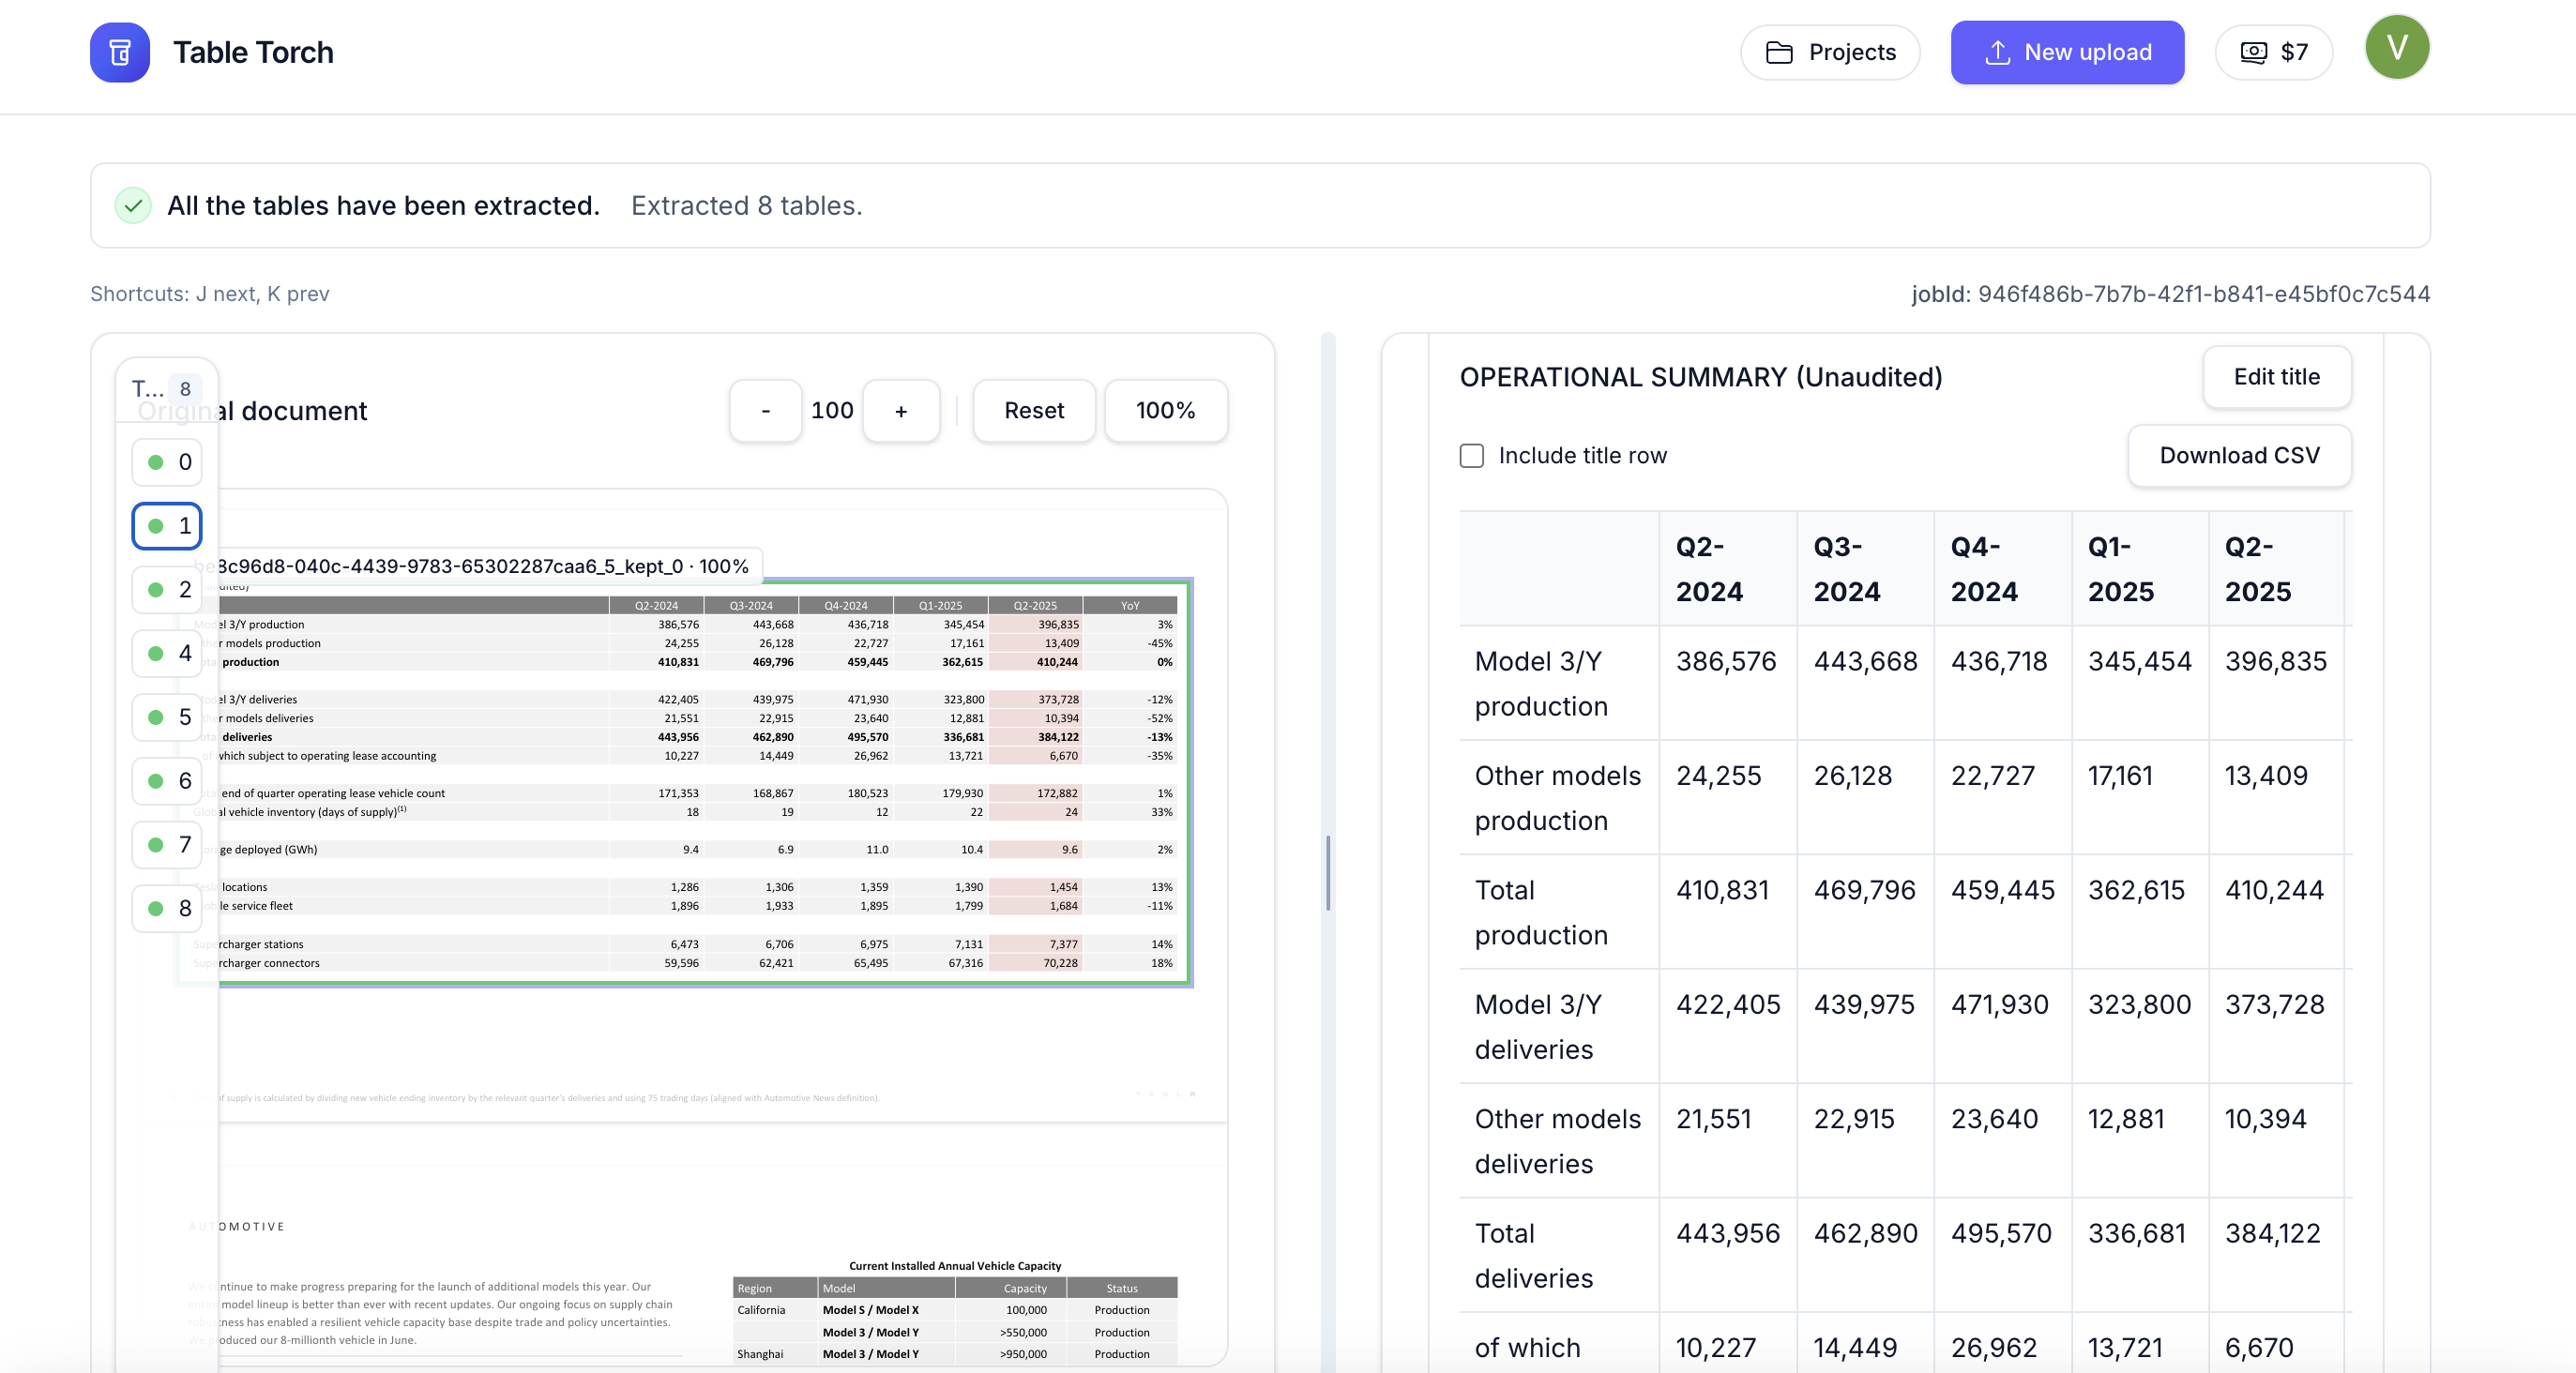Click the upload arrow icon in New upload
2576x1373 pixels.
[1997, 52]
